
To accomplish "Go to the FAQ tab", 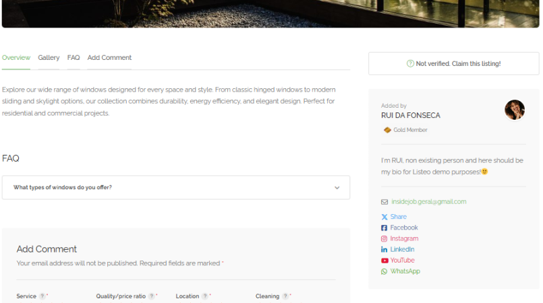I will (74, 58).
